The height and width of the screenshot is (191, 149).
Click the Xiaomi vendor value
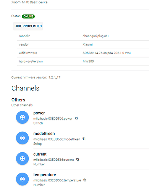point(87,44)
